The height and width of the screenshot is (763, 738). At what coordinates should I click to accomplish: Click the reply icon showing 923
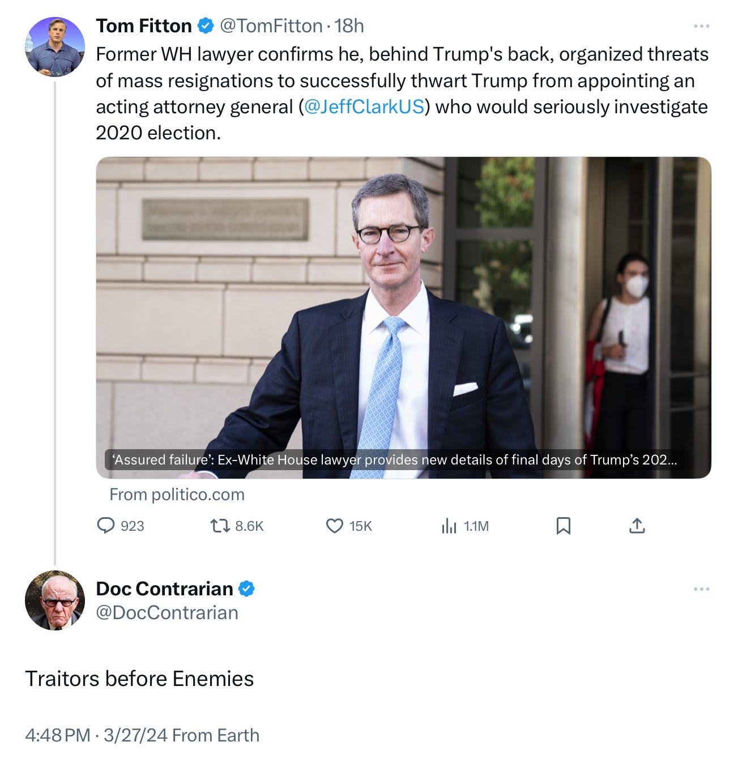tap(106, 526)
